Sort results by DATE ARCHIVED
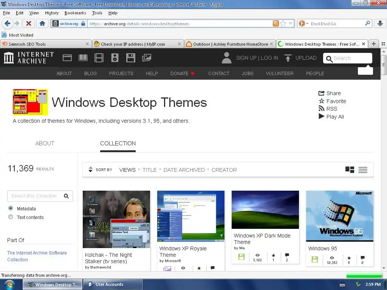387x290 pixels. click(184, 170)
